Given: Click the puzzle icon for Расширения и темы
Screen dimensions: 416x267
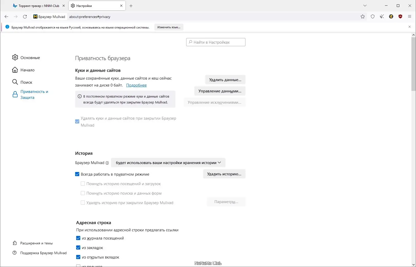Looking at the screenshot, I should tap(15, 243).
